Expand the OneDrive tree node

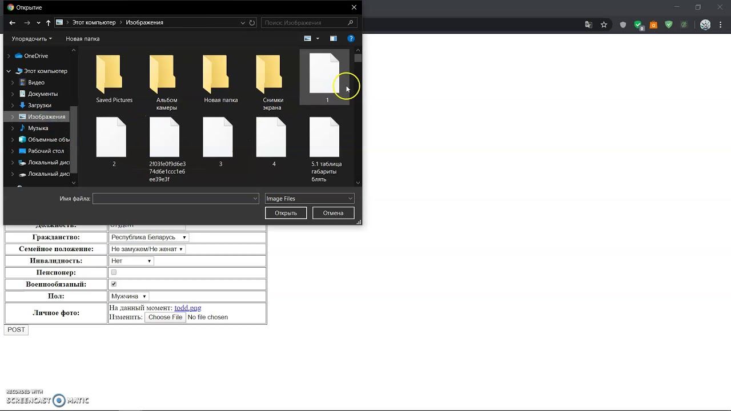tap(9, 56)
